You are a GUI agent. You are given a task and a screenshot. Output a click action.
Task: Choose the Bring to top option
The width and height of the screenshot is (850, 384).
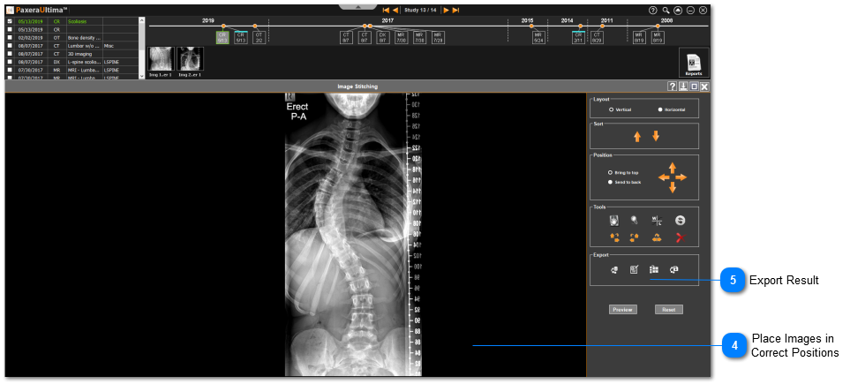click(x=610, y=172)
